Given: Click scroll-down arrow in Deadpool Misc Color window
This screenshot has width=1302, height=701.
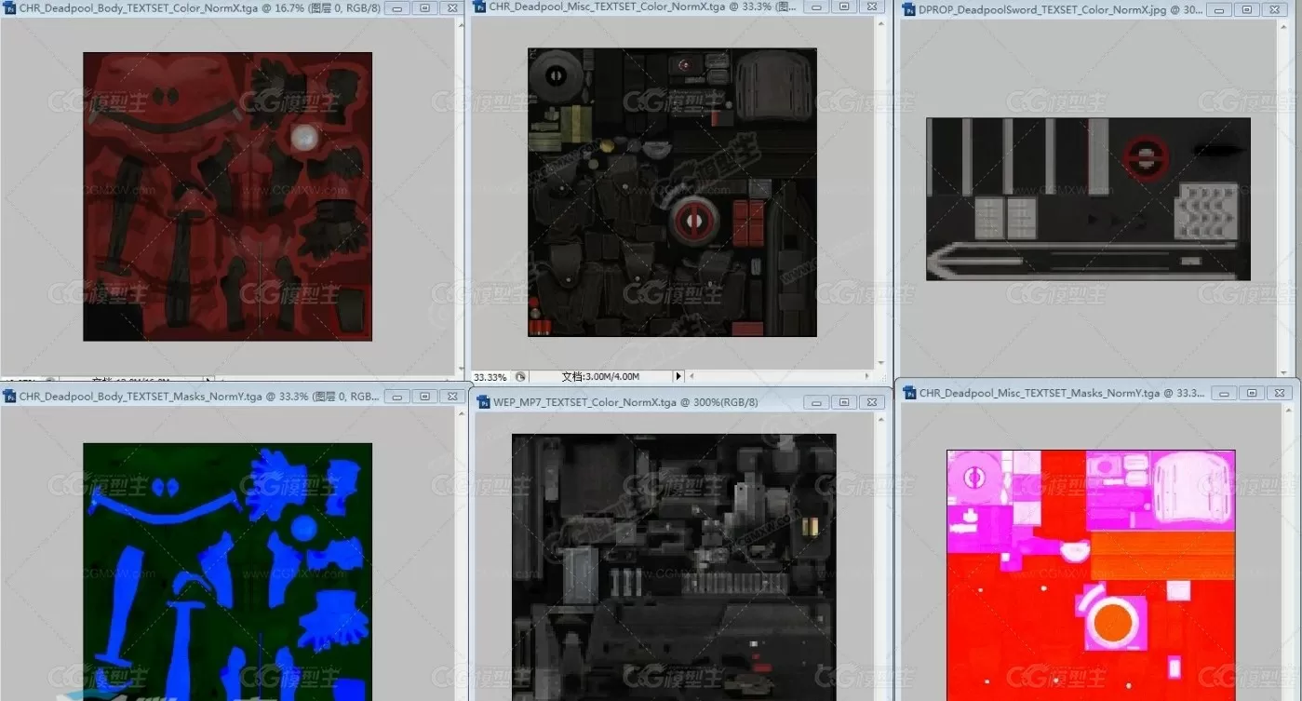Looking at the screenshot, I should 881,364.
